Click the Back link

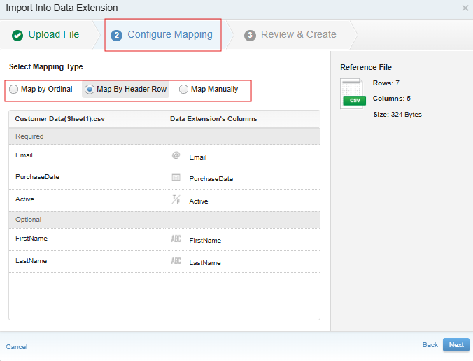pos(430,345)
